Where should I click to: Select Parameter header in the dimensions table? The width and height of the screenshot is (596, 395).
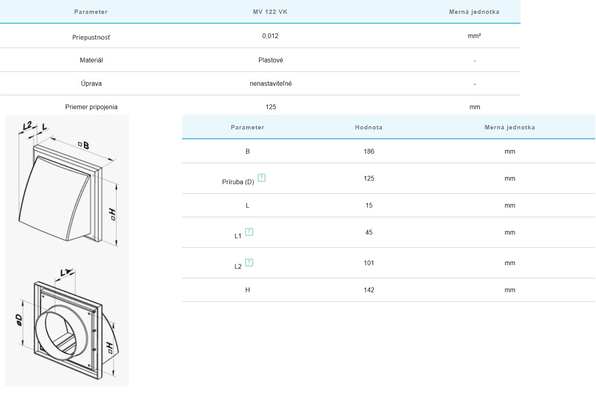click(x=247, y=127)
